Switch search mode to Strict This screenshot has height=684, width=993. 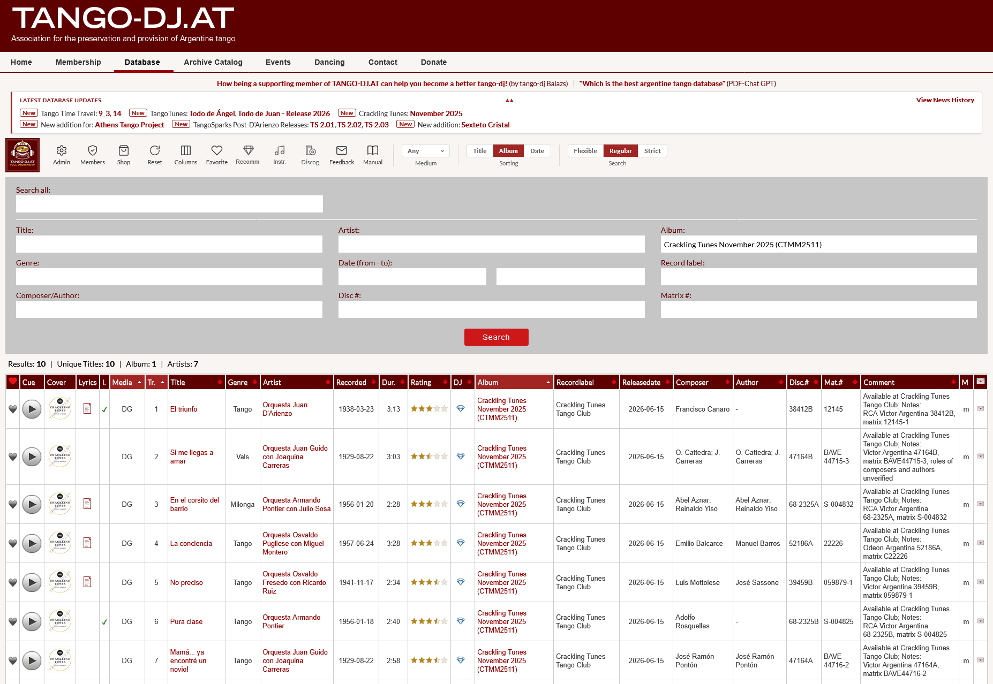[652, 151]
